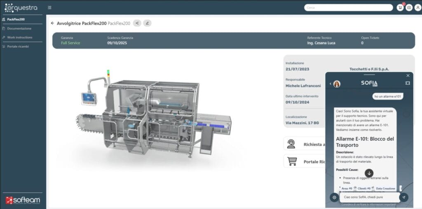Share the PackFlex200 machine page
This screenshot has height=209, width=422.
click(137, 23)
